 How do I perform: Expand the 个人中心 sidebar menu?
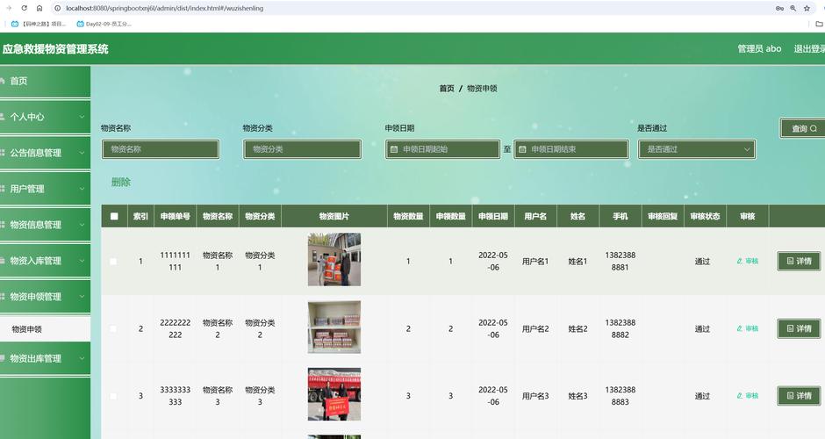[x=46, y=117]
